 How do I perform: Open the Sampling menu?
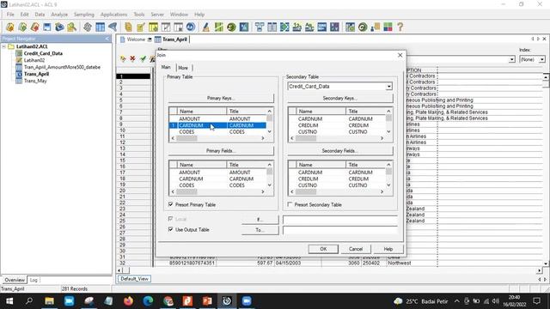point(84,15)
